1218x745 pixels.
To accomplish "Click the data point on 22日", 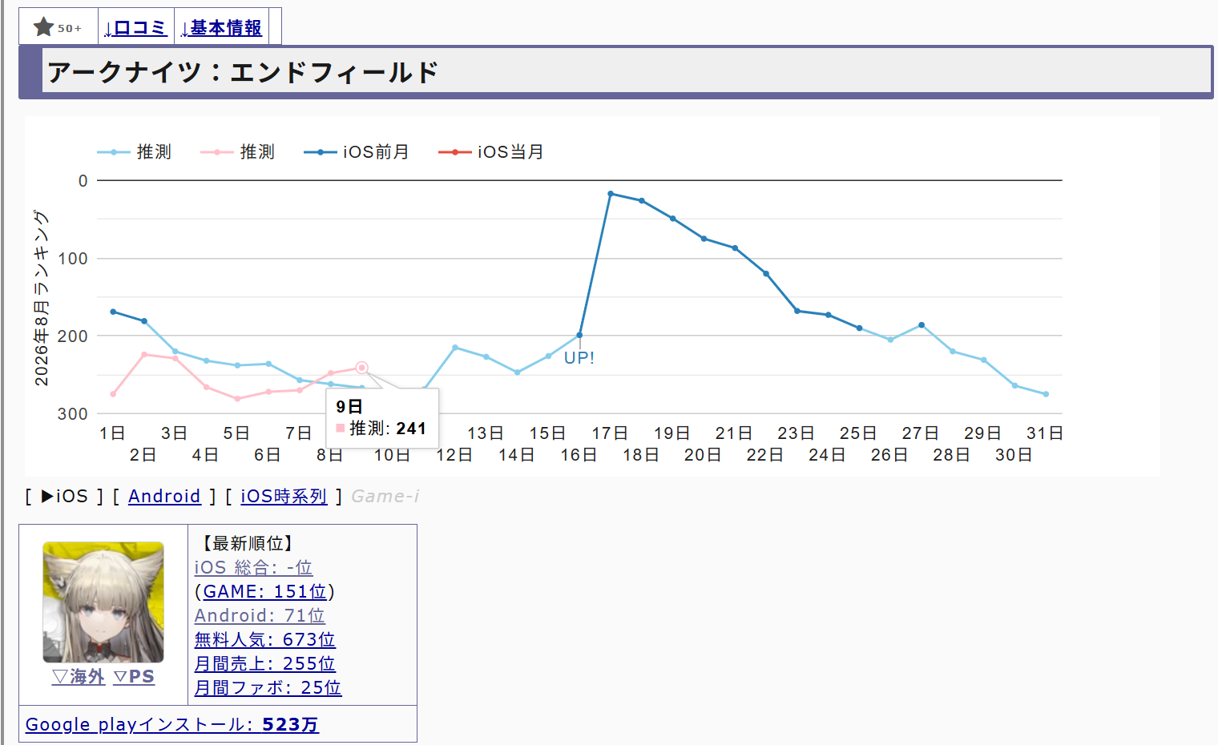I will tap(766, 274).
